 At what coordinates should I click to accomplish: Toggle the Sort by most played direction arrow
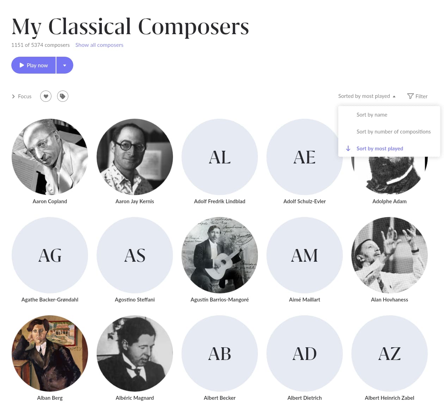point(348,148)
